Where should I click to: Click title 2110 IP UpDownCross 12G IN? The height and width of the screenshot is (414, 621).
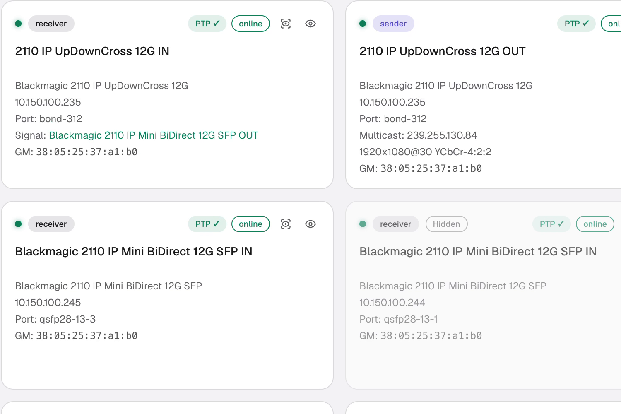pyautogui.click(x=92, y=51)
